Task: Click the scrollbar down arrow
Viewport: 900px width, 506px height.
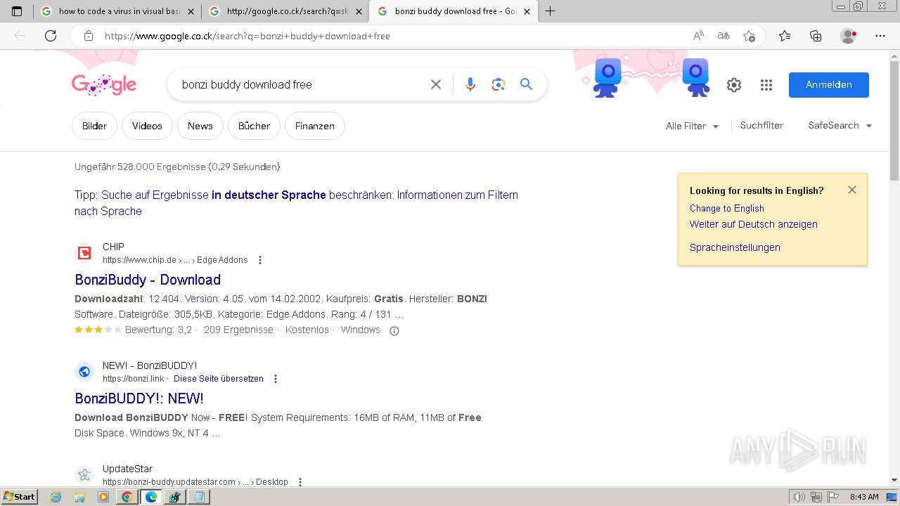Action: [x=894, y=480]
